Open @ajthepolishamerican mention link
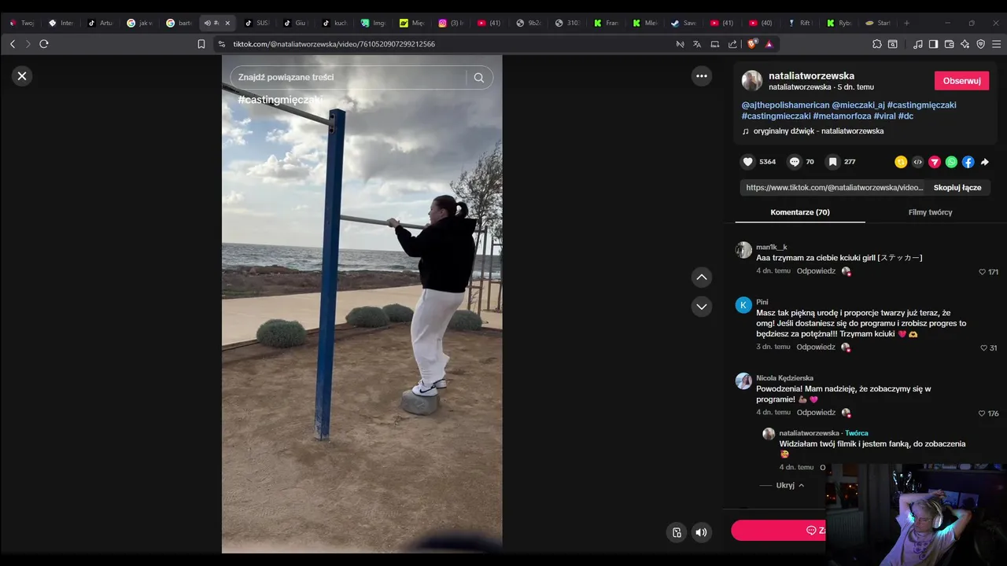 click(x=785, y=105)
